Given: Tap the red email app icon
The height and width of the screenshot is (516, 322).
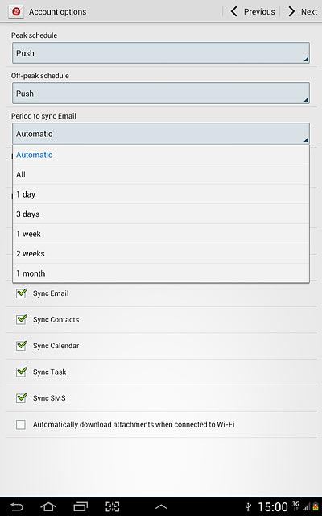Looking at the screenshot, I should 16,12.
